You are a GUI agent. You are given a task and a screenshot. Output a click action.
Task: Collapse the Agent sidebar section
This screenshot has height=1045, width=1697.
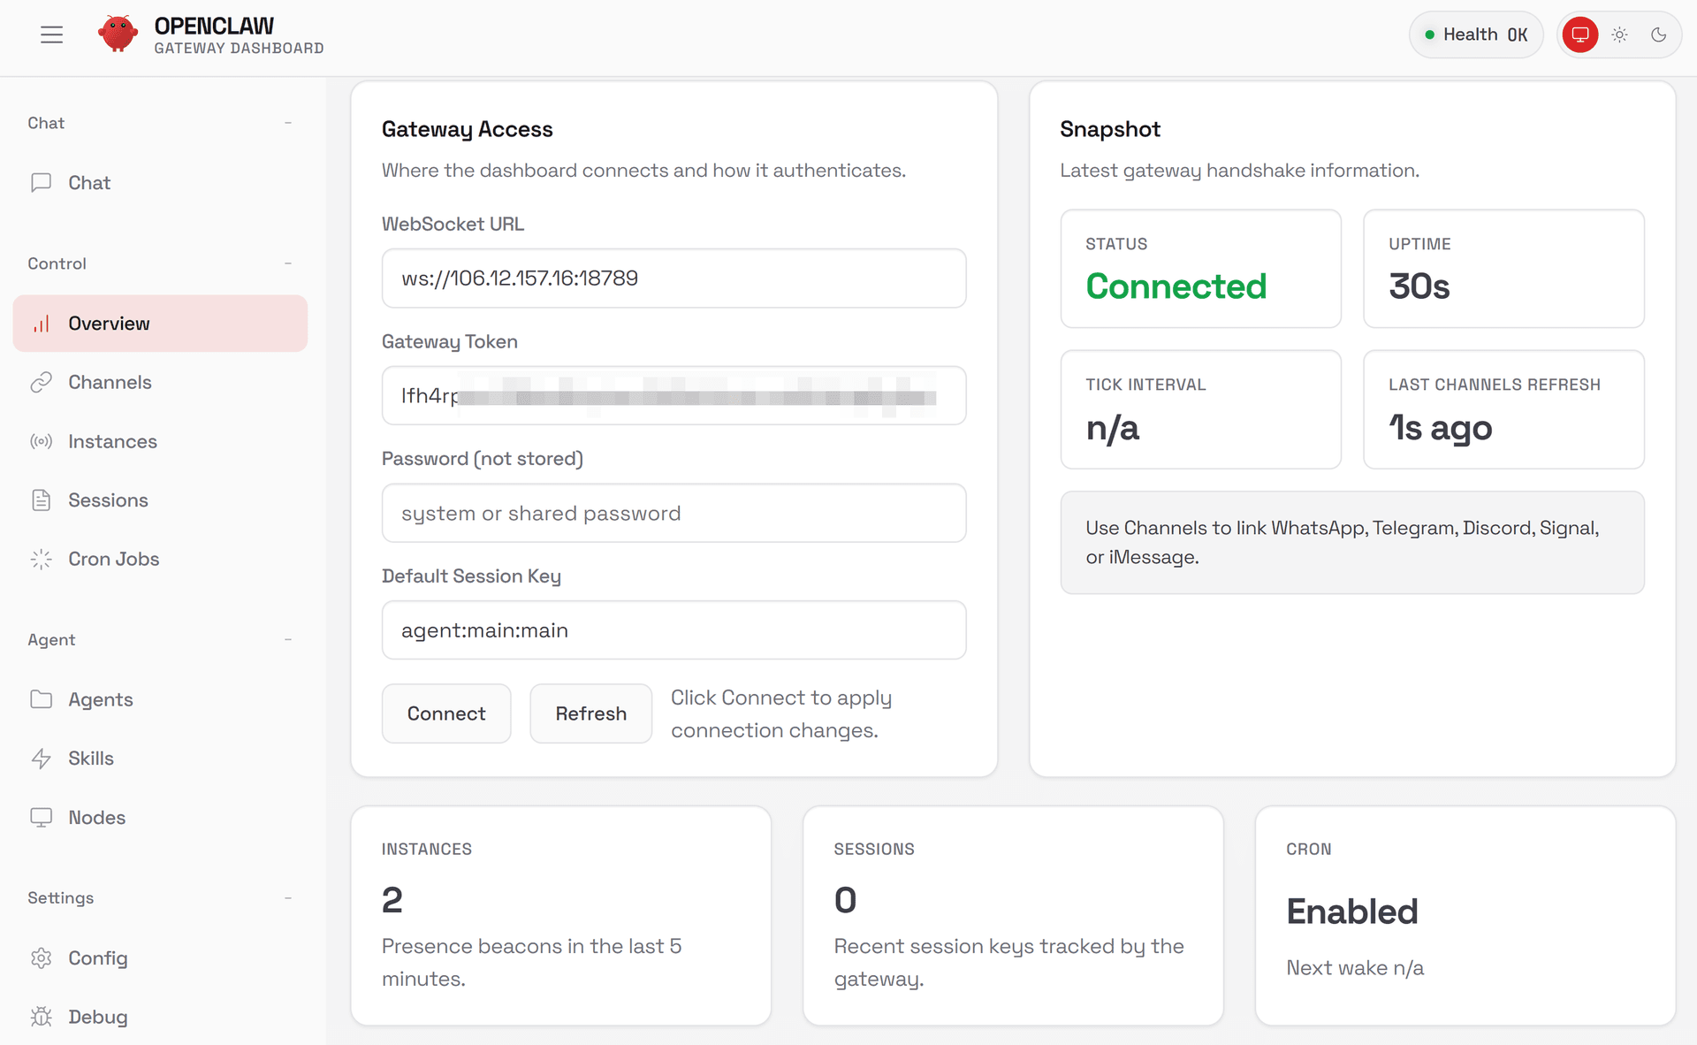(x=288, y=639)
